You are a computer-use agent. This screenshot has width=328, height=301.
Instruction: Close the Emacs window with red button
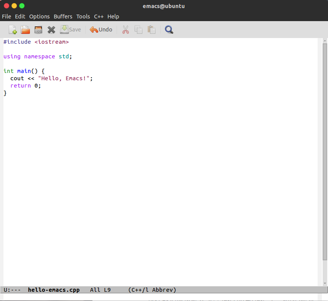(7, 6)
